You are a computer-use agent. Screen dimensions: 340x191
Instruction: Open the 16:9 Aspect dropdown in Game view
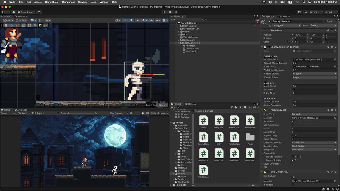click(x=45, y=113)
